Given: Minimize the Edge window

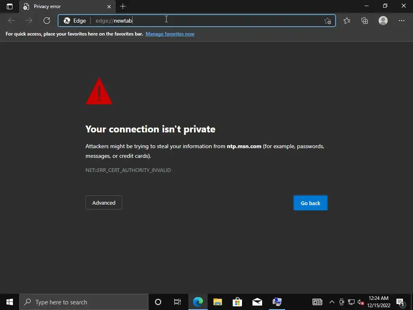Looking at the screenshot, I should pyautogui.click(x=366, y=6).
